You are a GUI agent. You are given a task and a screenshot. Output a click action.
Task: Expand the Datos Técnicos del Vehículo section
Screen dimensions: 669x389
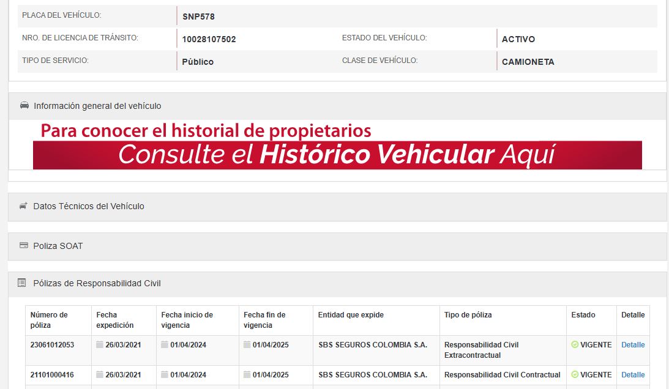click(89, 207)
